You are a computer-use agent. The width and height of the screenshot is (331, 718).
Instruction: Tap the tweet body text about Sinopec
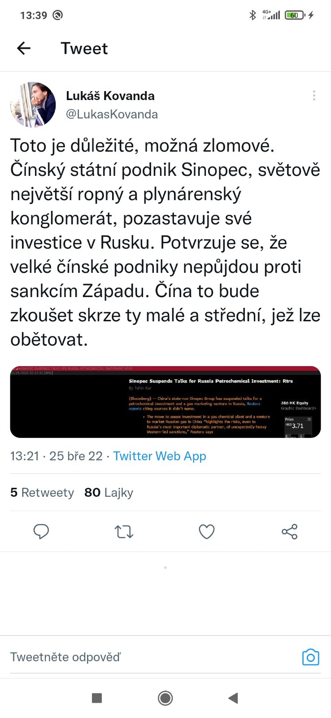click(x=165, y=242)
